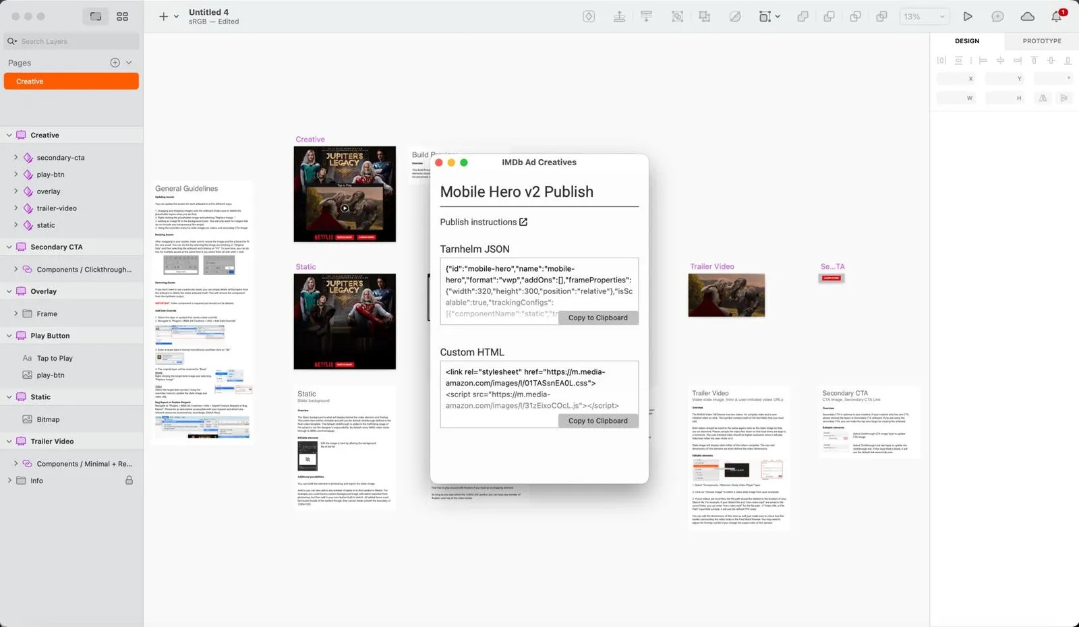This screenshot has height=627, width=1079.
Task: Click the Intersect boolean operation icon
Action: 855,16
